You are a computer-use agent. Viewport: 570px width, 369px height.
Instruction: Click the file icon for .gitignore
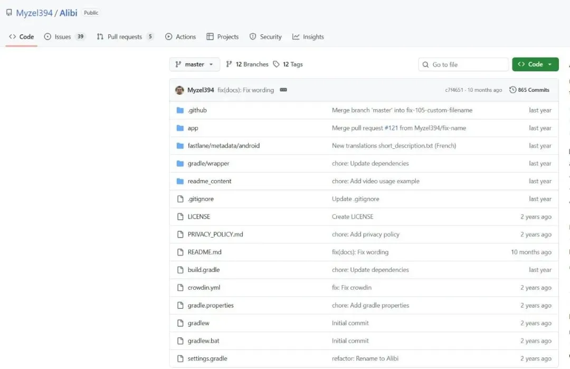click(180, 199)
